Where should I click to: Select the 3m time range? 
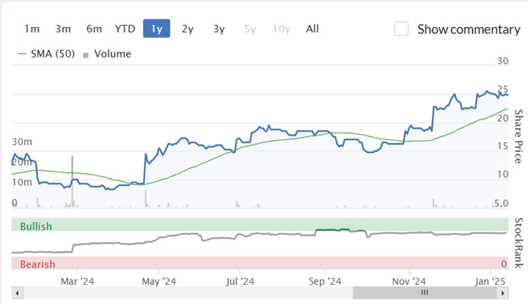63,29
